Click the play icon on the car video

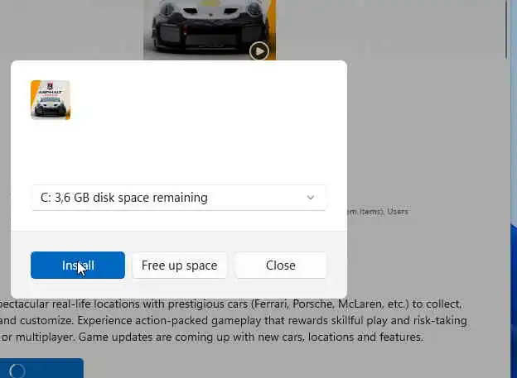259,51
